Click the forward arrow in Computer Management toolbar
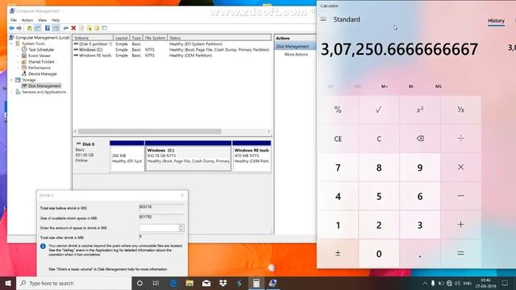This screenshot has height=290, width=516. 19,28
